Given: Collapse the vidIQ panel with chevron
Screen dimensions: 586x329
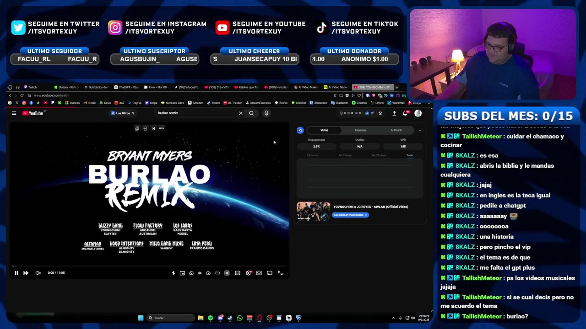Looking at the screenshot, I should (420, 130).
